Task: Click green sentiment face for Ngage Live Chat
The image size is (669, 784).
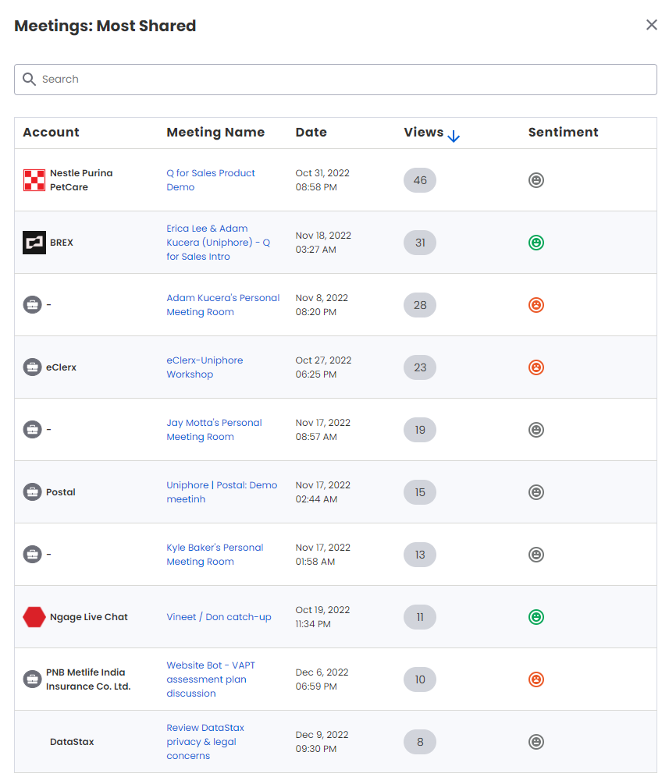Action: (x=536, y=617)
